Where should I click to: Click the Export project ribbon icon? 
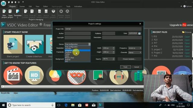pos(67,14)
